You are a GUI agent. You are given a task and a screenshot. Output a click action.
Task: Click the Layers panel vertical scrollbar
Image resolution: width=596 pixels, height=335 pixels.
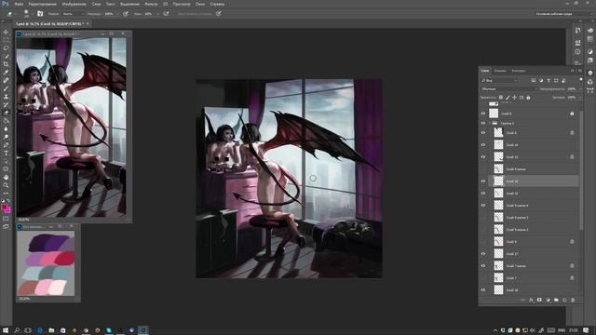click(581, 171)
